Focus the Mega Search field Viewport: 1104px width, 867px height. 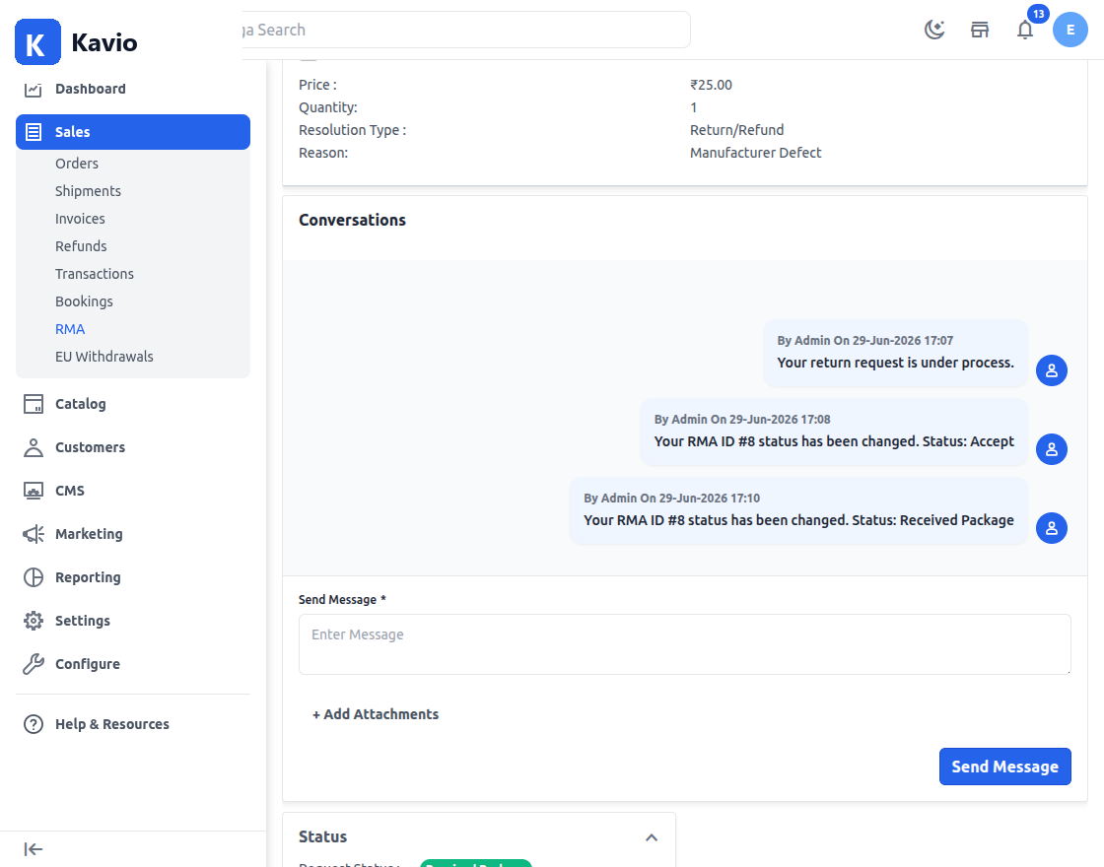(465, 30)
